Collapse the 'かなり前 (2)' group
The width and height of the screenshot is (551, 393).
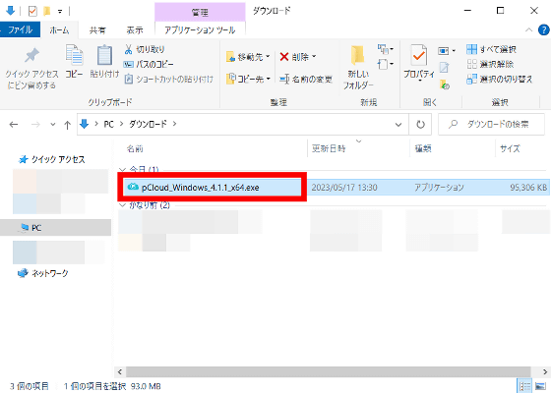point(122,205)
